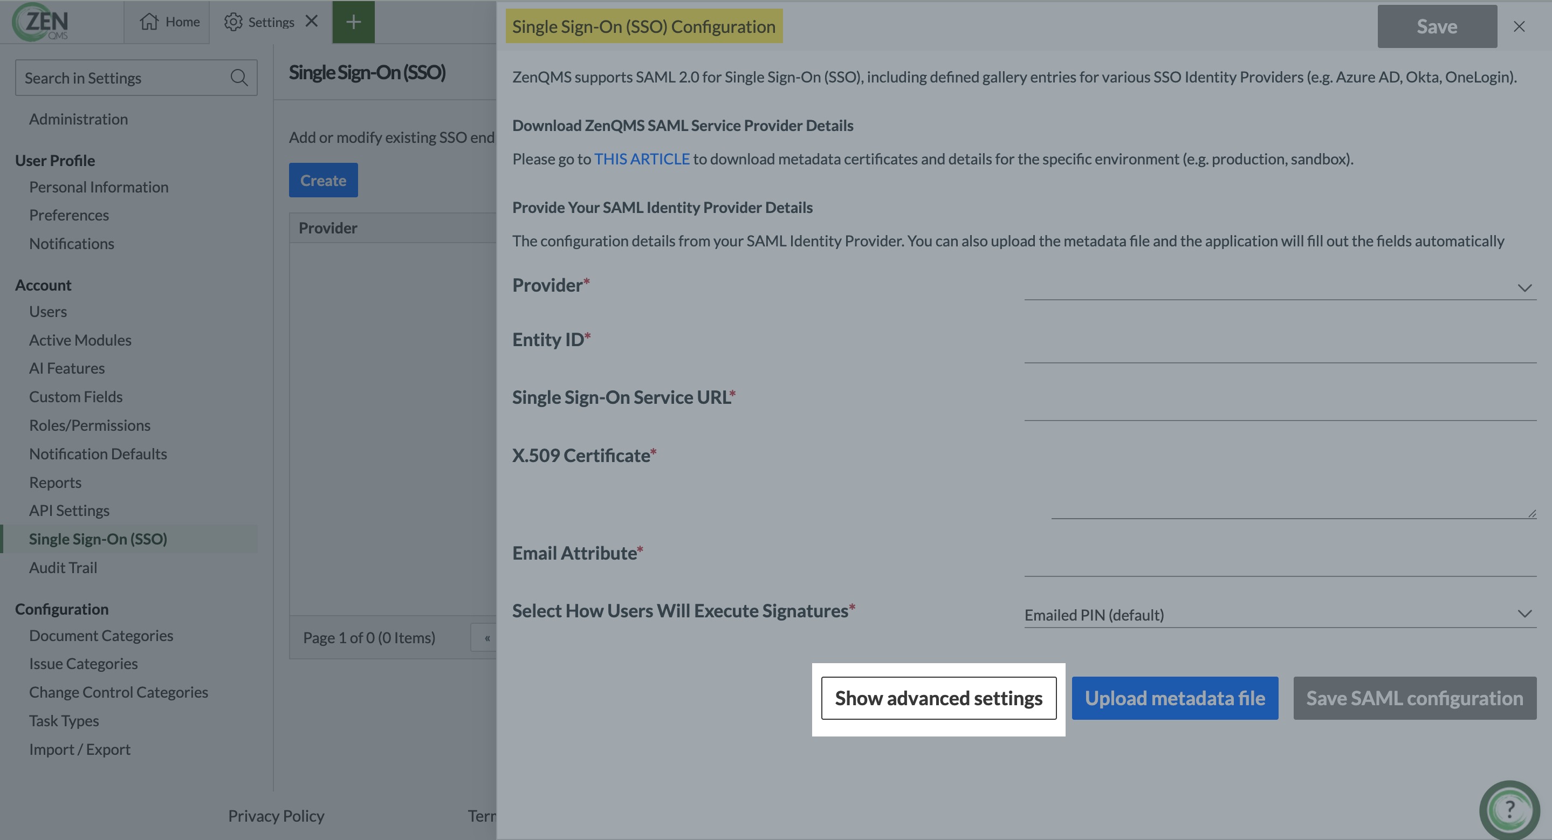Open Active Modules settings
Viewport: 1552px width, 840px height.
click(80, 340)
